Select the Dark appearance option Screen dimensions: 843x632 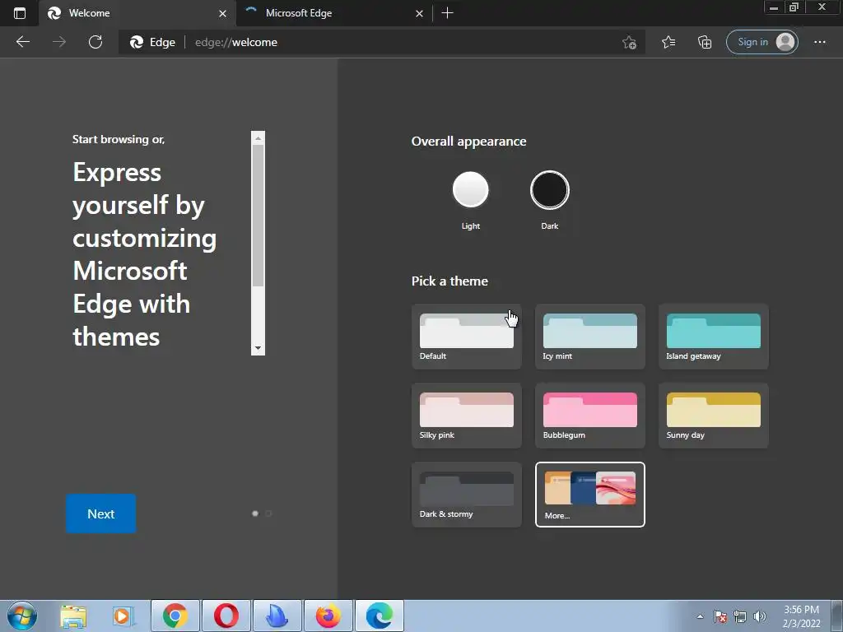[549, 190]
